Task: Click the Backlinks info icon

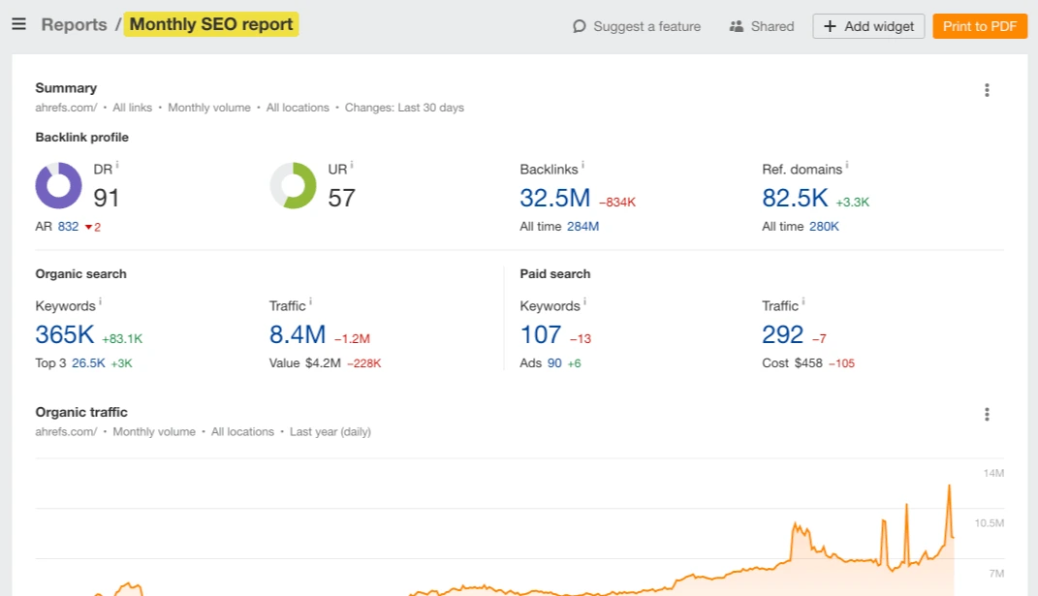Action: (x=582, y=165)
